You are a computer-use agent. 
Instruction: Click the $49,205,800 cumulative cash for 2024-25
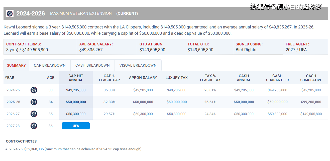point(311,90)
